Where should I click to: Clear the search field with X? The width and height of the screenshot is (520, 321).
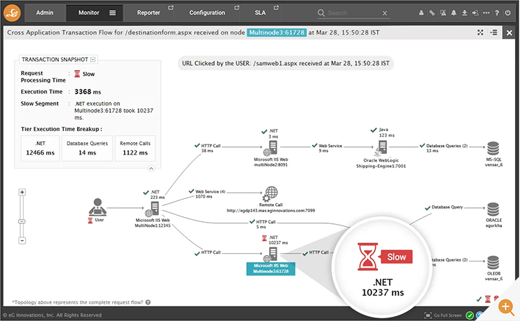click(385, 13)
